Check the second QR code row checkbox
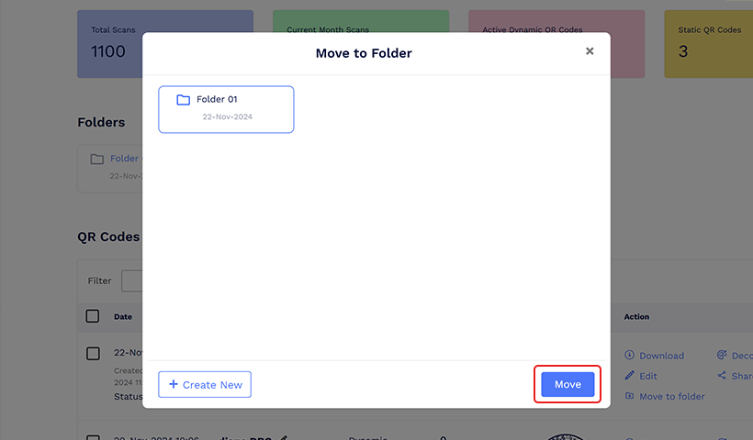 pyautogui.click(x=93, y=437)
